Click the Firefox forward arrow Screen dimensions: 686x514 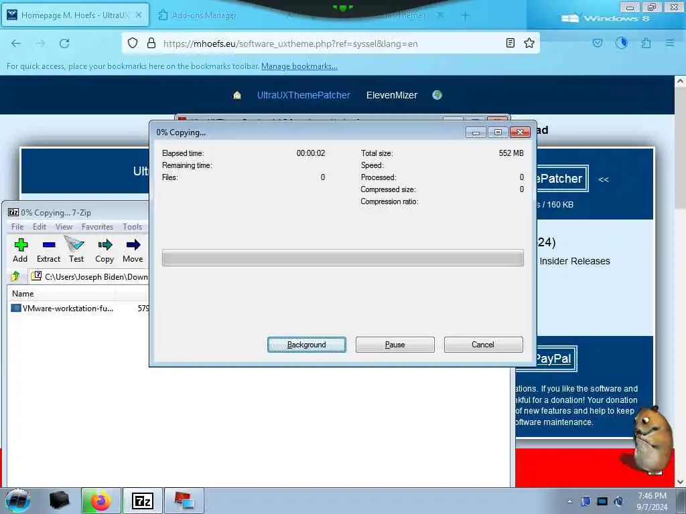[40, 44]
